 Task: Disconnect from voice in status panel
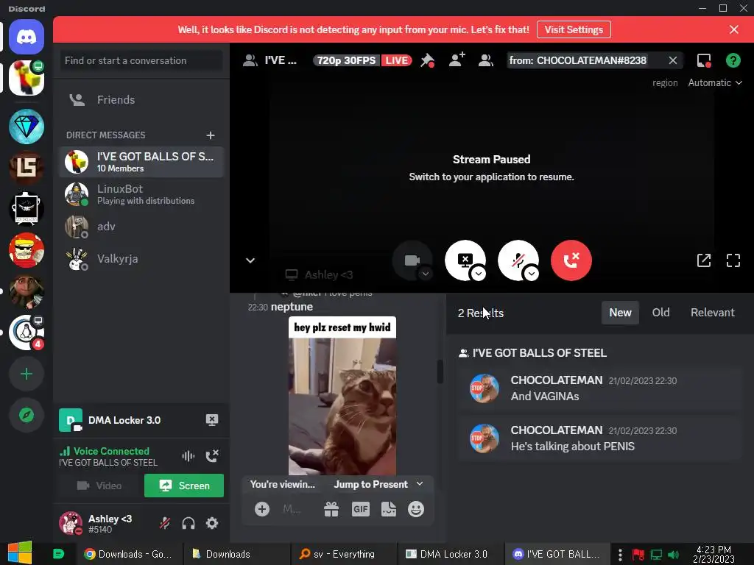click(x=212, y=456)
